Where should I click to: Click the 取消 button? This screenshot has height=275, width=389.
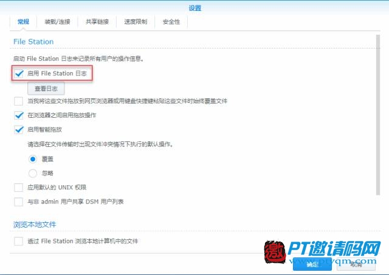(356, 264)
